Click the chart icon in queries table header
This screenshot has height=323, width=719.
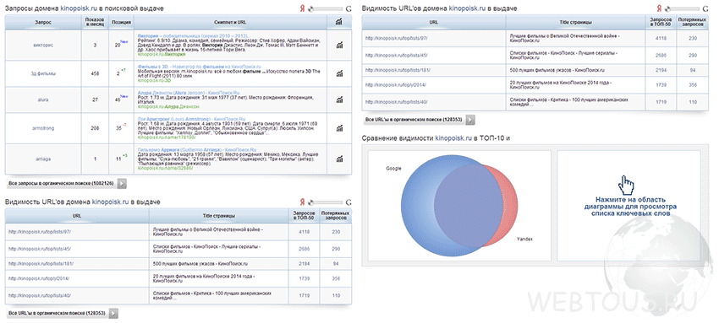339,21
